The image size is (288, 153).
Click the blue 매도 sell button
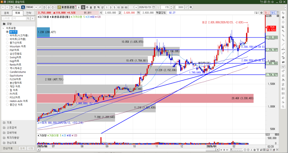(273, 13)
